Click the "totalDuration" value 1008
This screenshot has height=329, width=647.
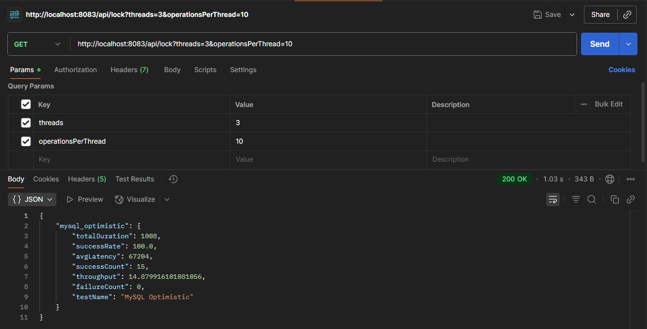pyautogui.click(x=149, y=236)
